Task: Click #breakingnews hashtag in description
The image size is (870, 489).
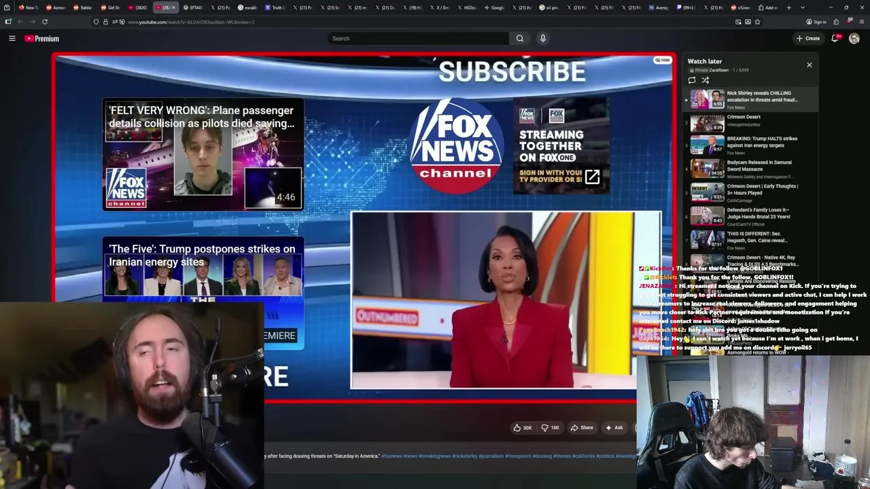Action: click(x=434, y=456)
